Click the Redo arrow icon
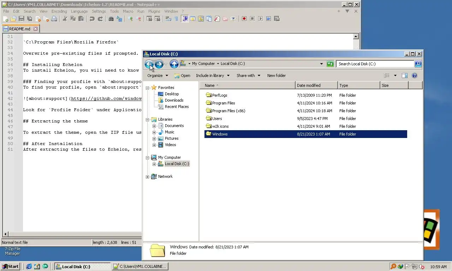Image resolution: width=452 pixels, height=271 pixels. [x=100, y=19]
